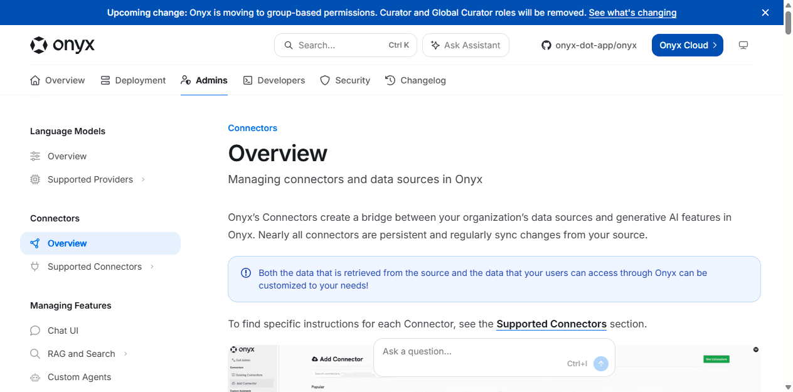Click the shield icon next to Security
793x392 pixels.
coord(325,80)
